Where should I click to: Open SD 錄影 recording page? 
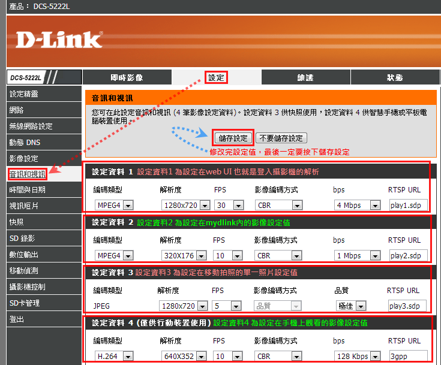(x=44, y=239)
